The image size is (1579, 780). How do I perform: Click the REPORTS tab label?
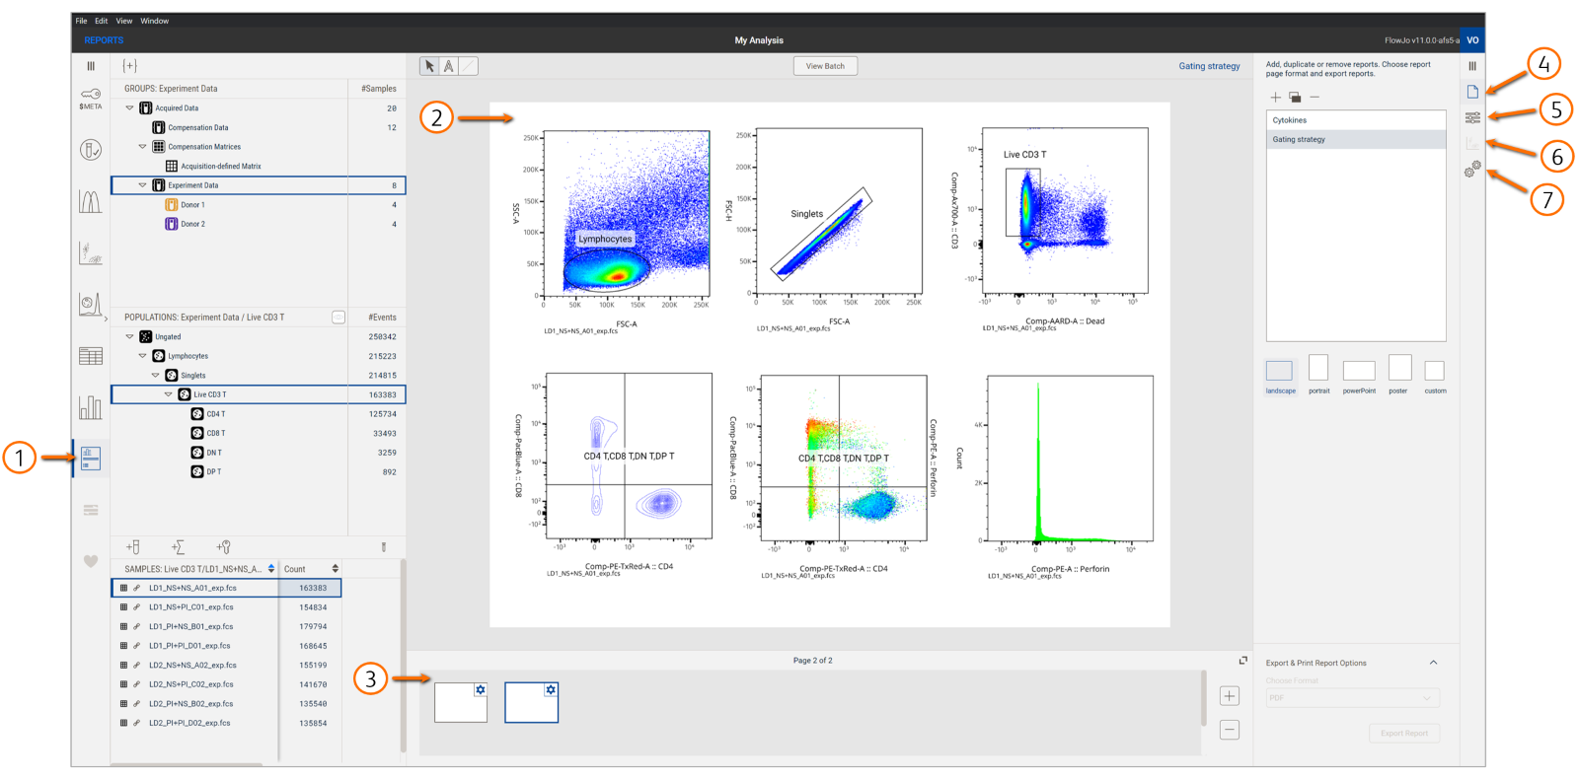pos(104,40)
